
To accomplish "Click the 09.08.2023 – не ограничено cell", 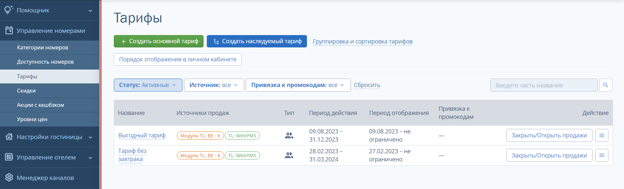I will coord(390,135).
